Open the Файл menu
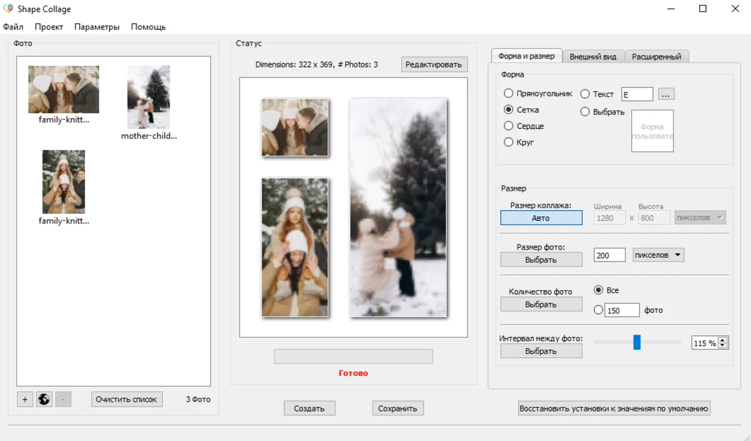This screenshot has width=751, height=441. click(13, 27)
